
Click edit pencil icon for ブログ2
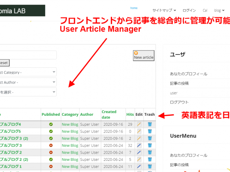tap(139, 152)
